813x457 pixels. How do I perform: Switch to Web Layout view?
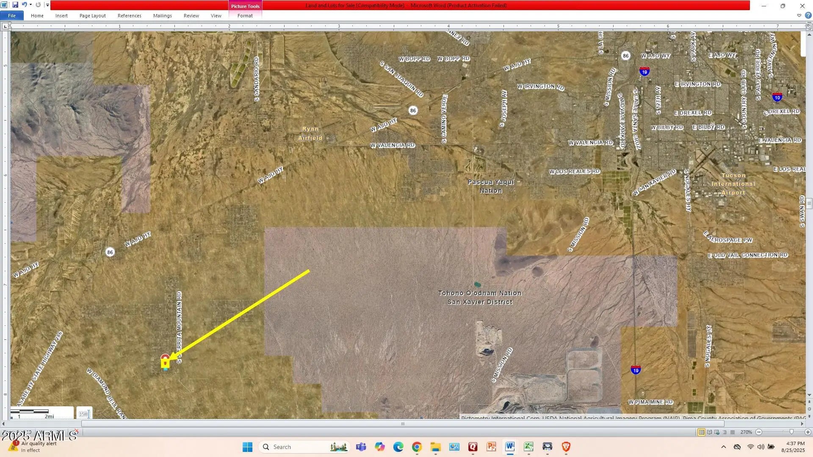coord(717,432)
